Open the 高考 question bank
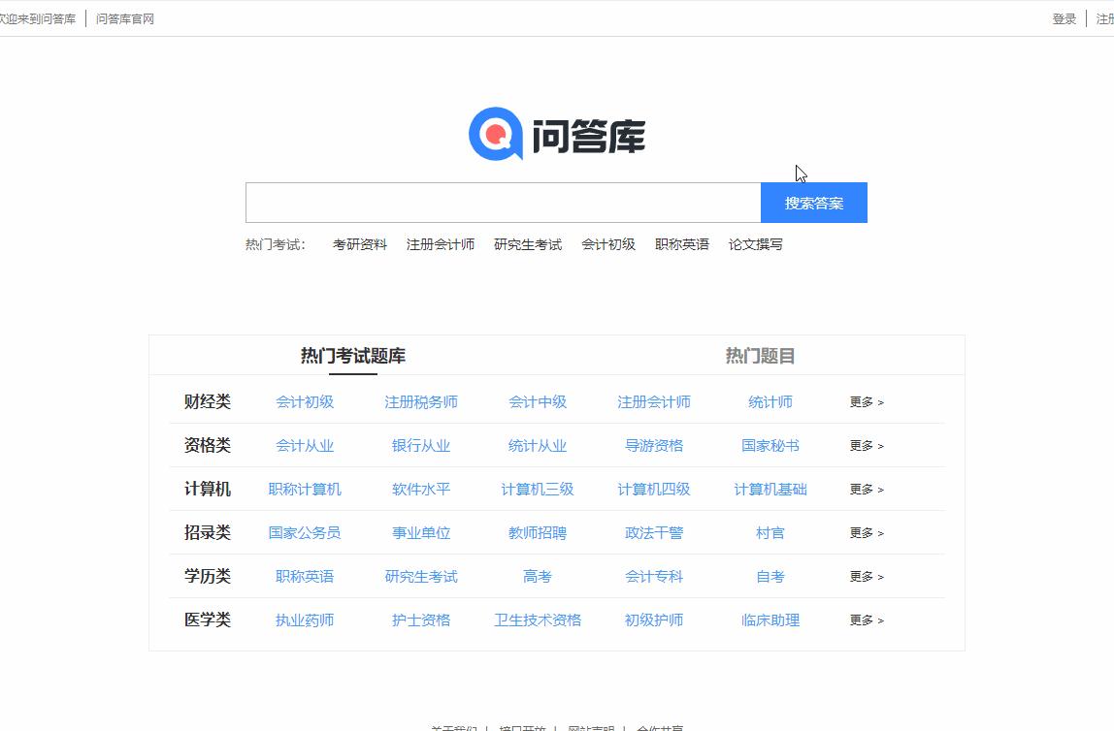This screenshot has width=1114, height=731. pyautogui.click(x=537, y=576)
